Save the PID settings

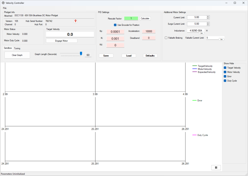pyautogui.click(x=106, y=56)
